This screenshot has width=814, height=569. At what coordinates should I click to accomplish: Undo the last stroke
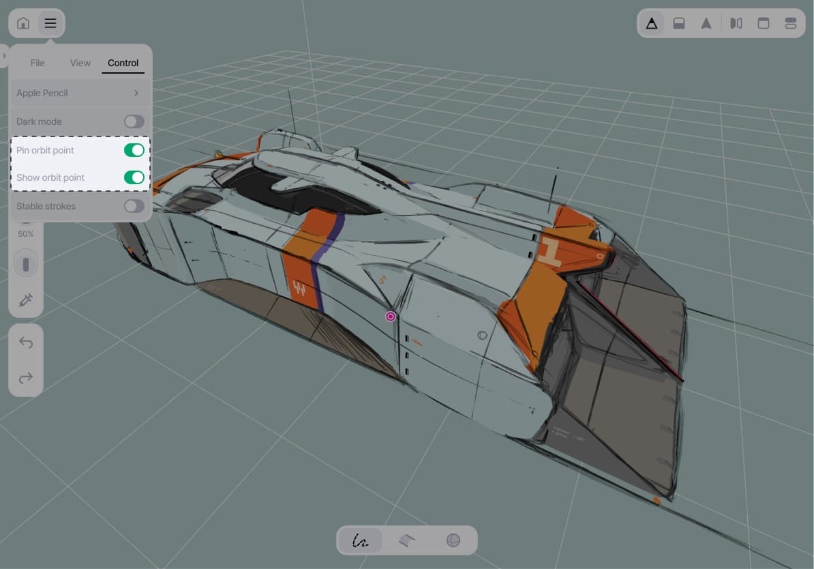pos(25,342)
